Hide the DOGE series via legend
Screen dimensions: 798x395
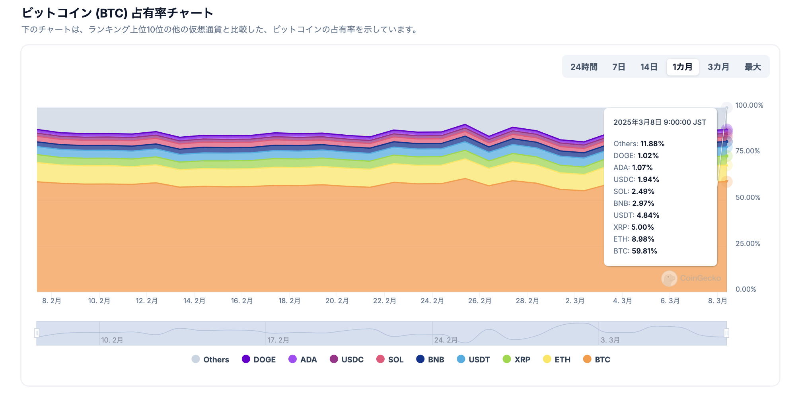click(x=259, y=360)
